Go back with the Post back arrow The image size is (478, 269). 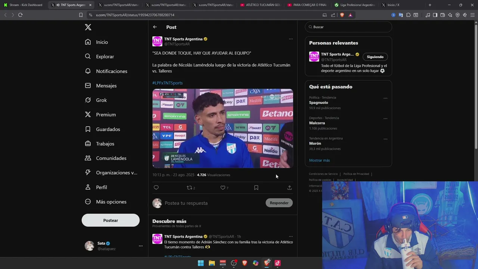[155, 27]
